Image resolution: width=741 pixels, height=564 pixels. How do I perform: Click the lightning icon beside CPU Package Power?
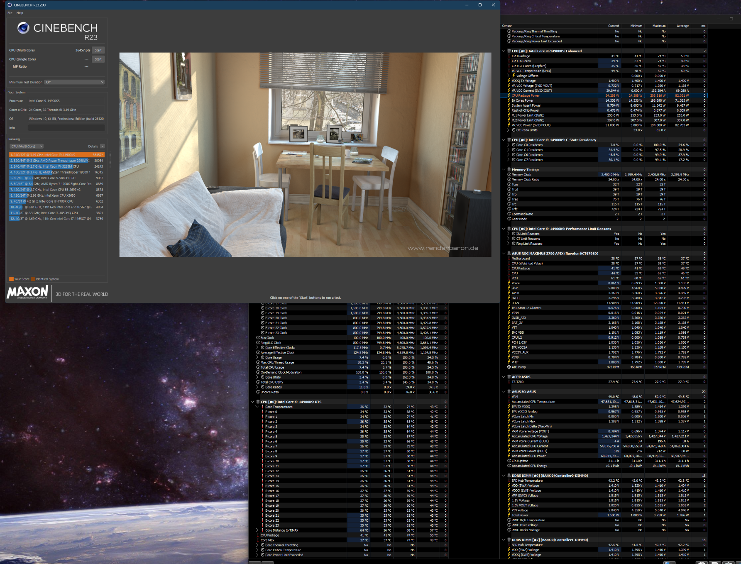(509, 95)
